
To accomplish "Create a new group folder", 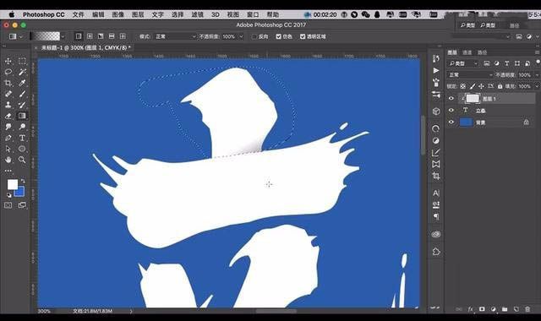I will tap(505, 309).
